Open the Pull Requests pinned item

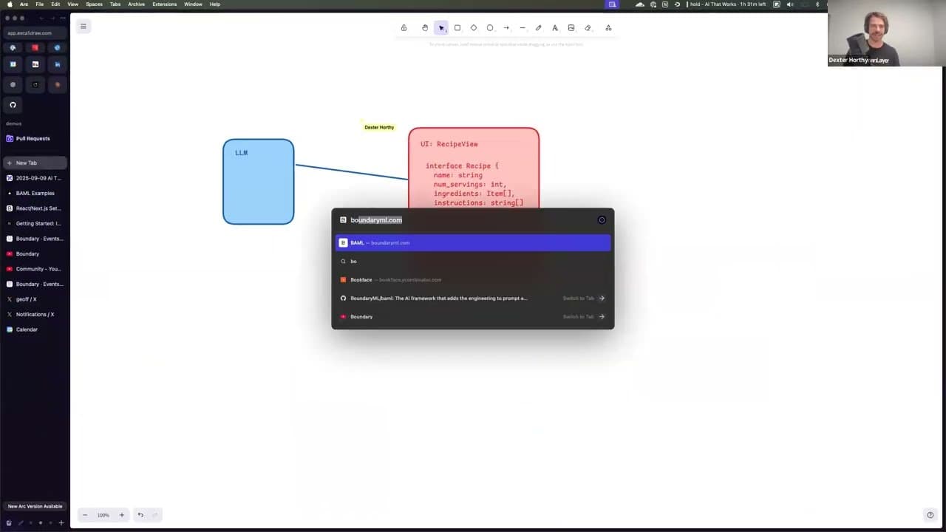(x=35, y=139)
